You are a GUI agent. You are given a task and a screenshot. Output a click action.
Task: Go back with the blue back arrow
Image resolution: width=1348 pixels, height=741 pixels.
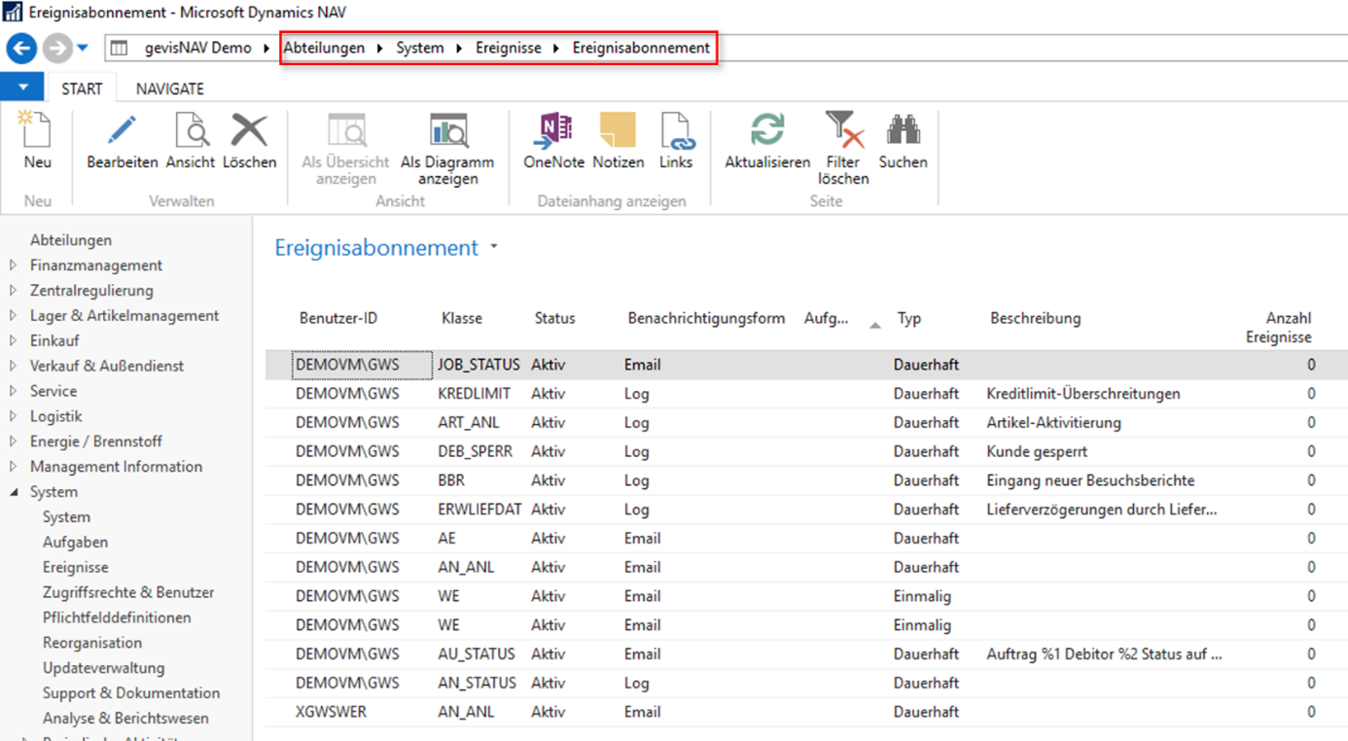coord(21,48)
